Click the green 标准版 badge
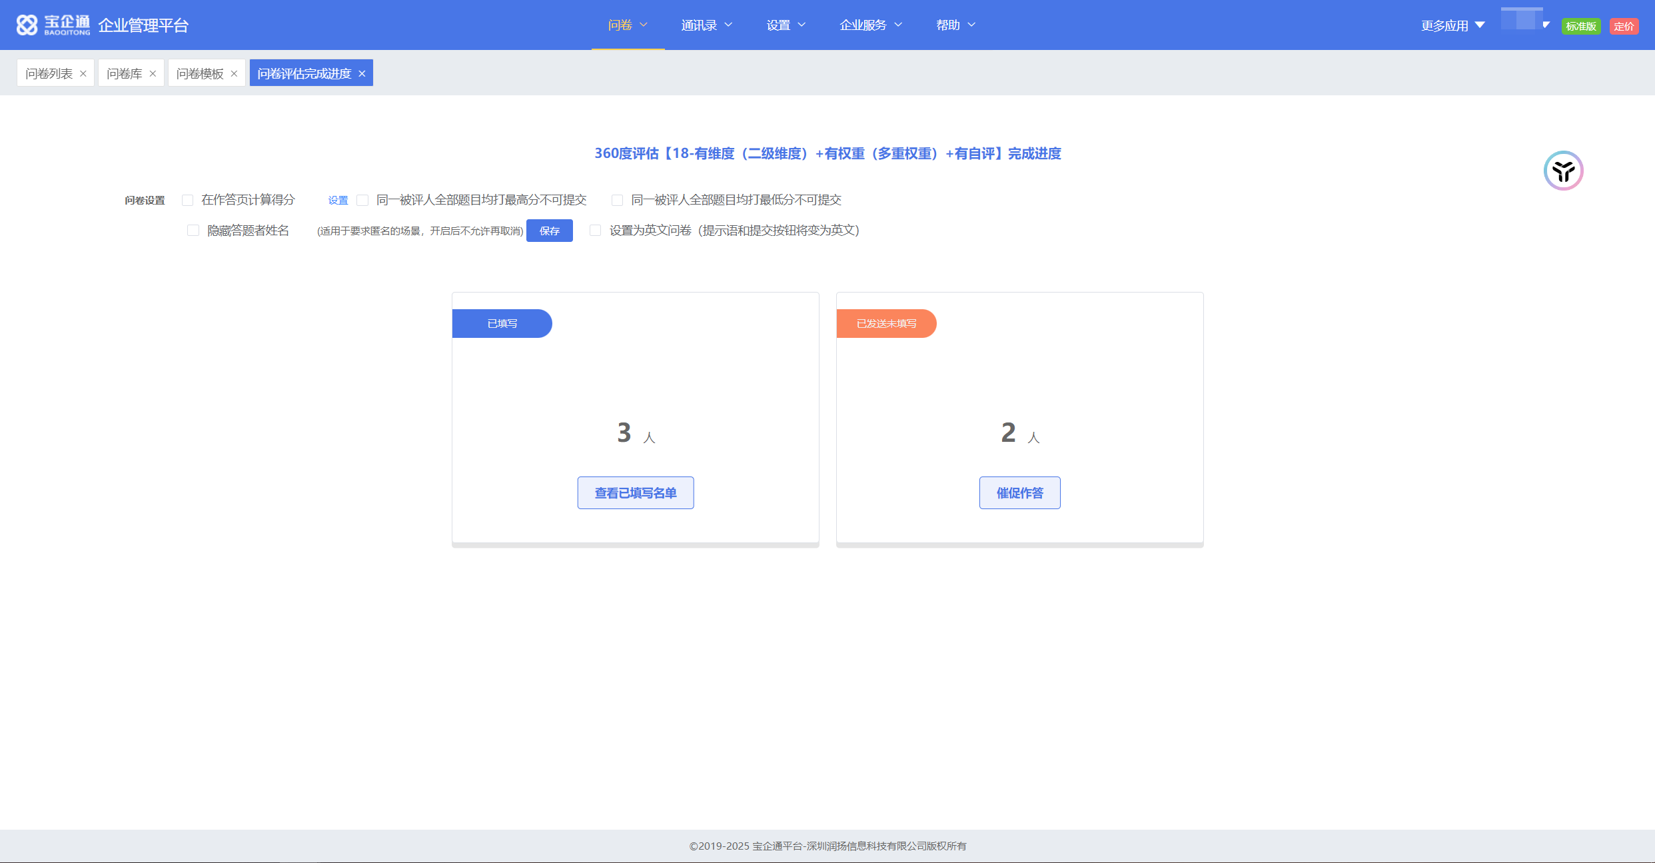This screenshot has width=1655, height=863. [x=1580, y=26]
